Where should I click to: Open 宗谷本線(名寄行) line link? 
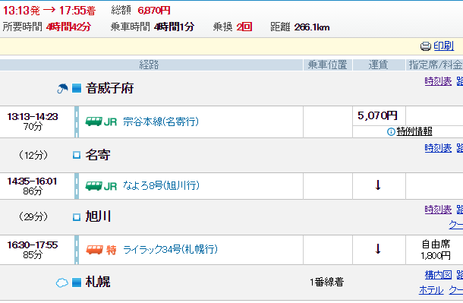[x=161, y=122]
